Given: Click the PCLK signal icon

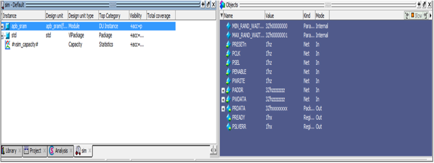Looking at the screenshot, I should click(x=228, y=54).
